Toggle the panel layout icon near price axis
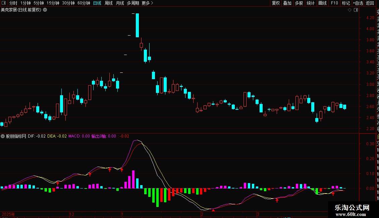Image resolution: width=379 pixels, height=218 pixels. pyautogui.click(x=356, y=10)
